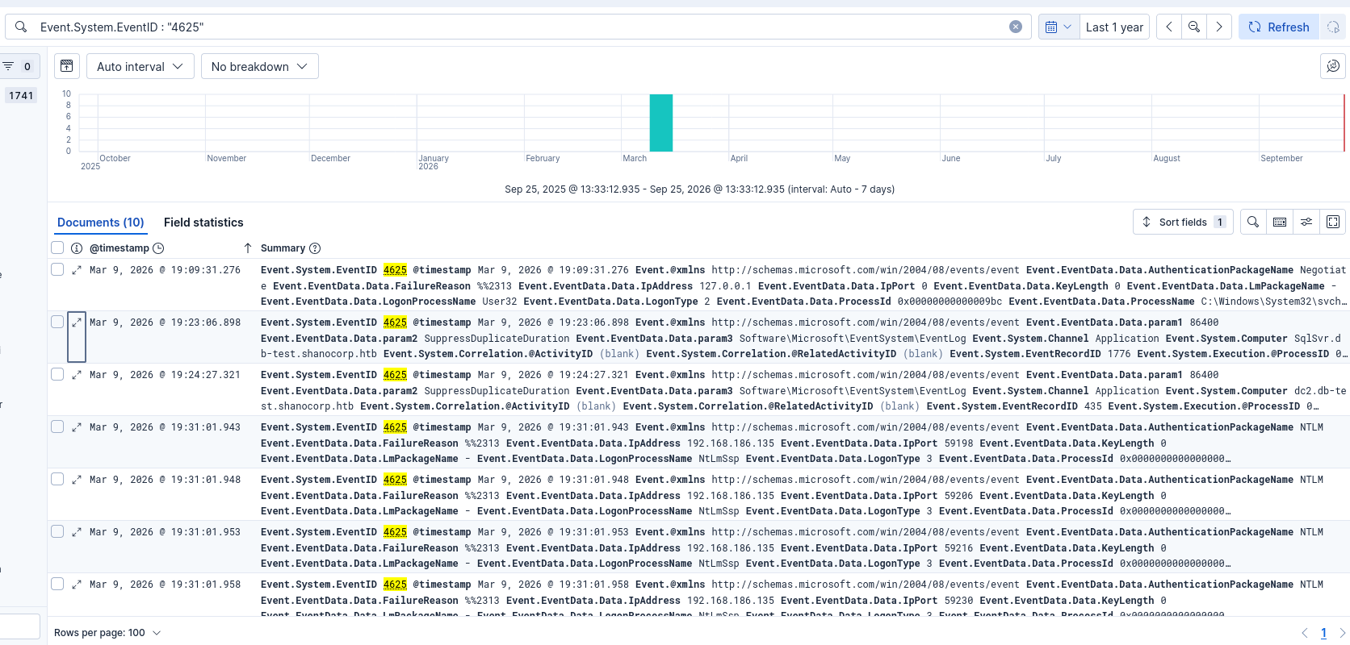Viewport: 1350px width, 645px height.
Task: Open the Auto interval dropdown
Action: click(x=140, y=66)
